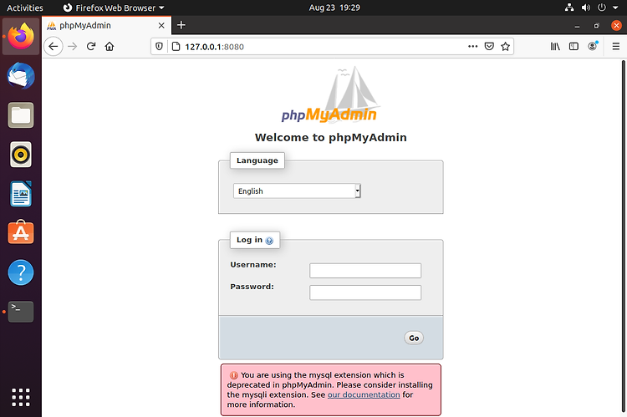Save page to Pocket
This screenshot has width=627, height=417.
tap(489, 46)
